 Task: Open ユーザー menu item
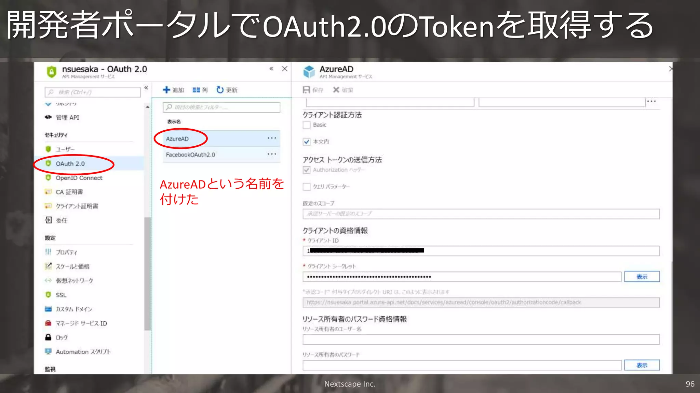(65, 149)
